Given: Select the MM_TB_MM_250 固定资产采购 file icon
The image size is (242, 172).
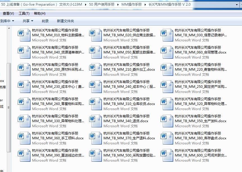Looking at the screenshot, I should [x=167, y=86].
